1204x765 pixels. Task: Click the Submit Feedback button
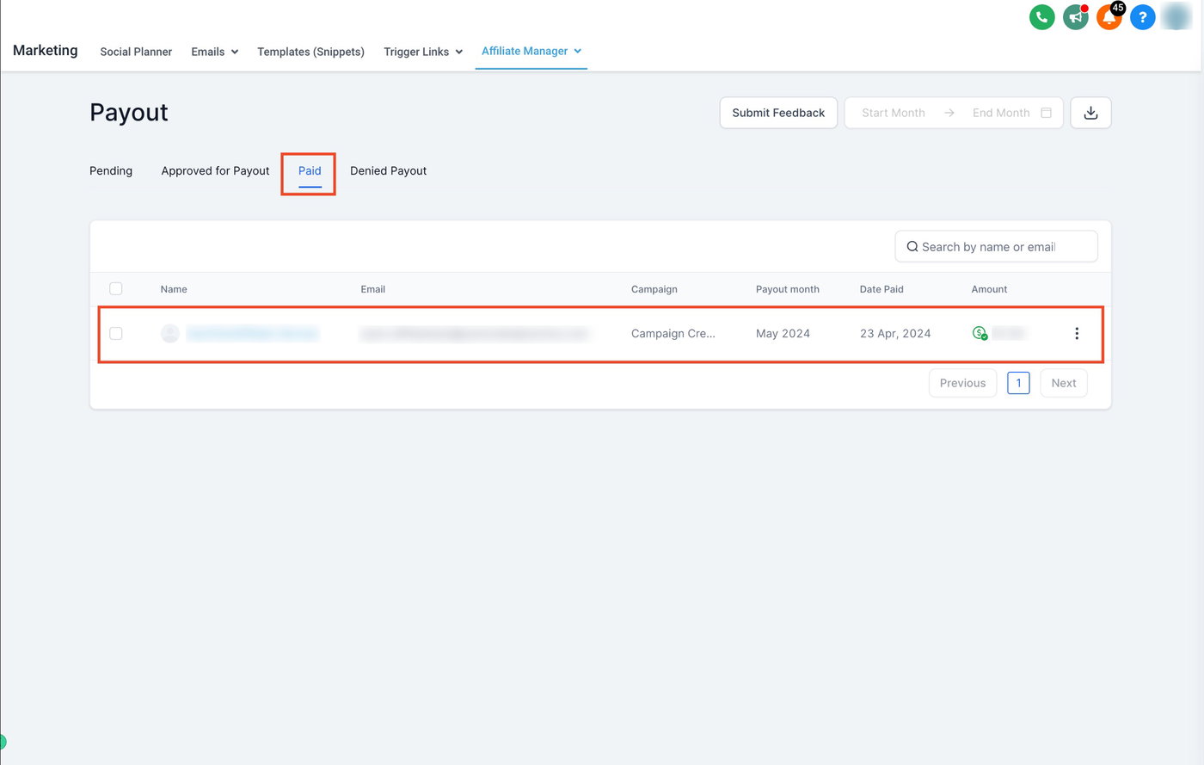pyautogui.click(x=778, y=113)
